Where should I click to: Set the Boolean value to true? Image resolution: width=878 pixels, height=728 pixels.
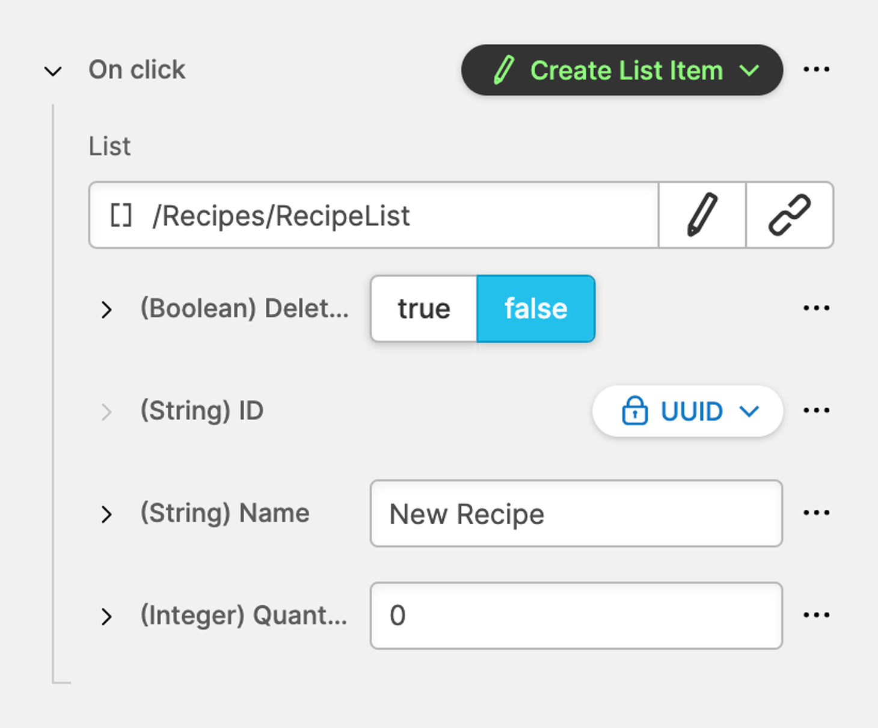pyautogui.click(x=424, y=309)
